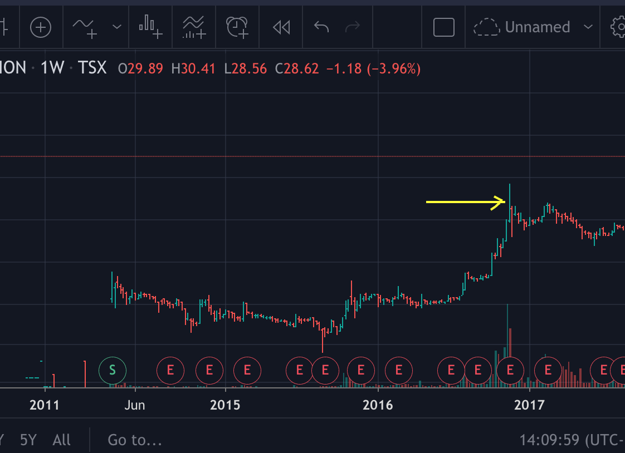Expand the Unnamed layout dropdown chevron
This screenshot has width=625, height=453.
pos(588,27)
